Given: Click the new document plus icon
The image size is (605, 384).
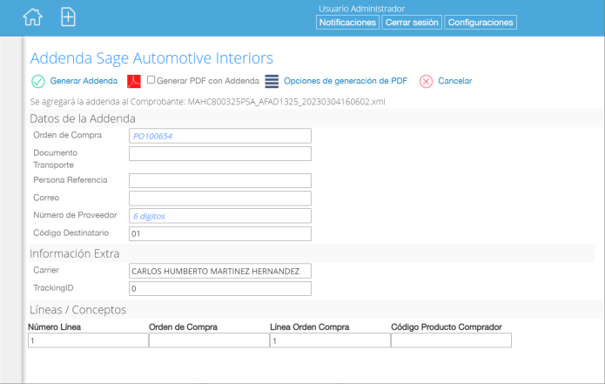Looking at the screenshot, I should point(68,17).
